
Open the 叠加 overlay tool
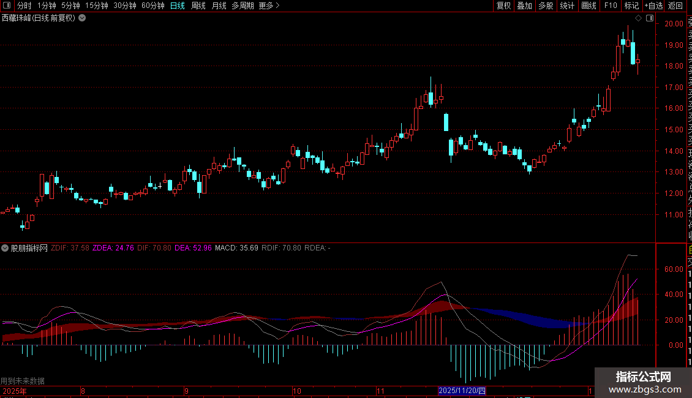coord(524,6)
